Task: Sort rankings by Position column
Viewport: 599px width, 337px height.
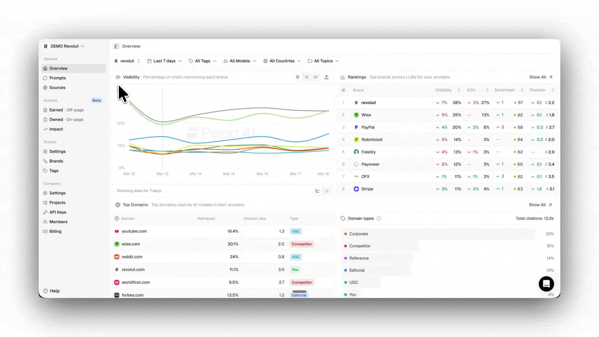Action: click(542, 90)
